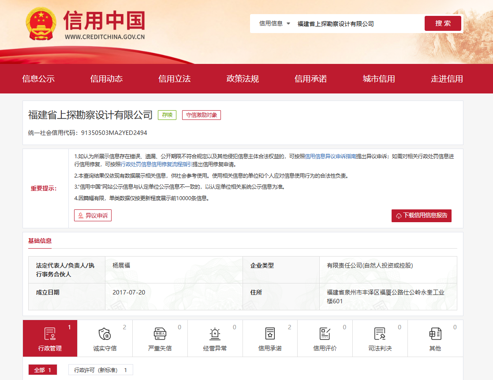Open the 城市信用 navigation item

[x=379, y=79]
